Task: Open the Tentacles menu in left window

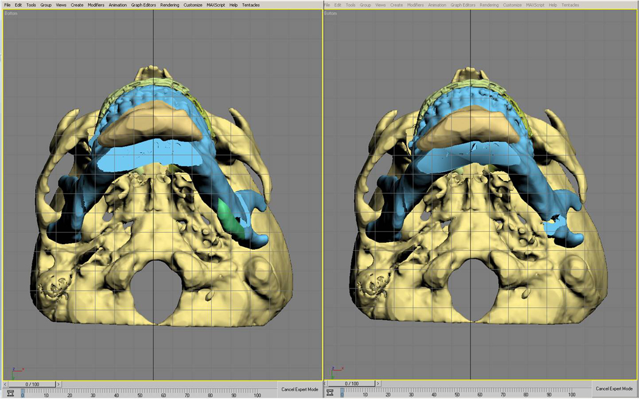Action: 251,5
